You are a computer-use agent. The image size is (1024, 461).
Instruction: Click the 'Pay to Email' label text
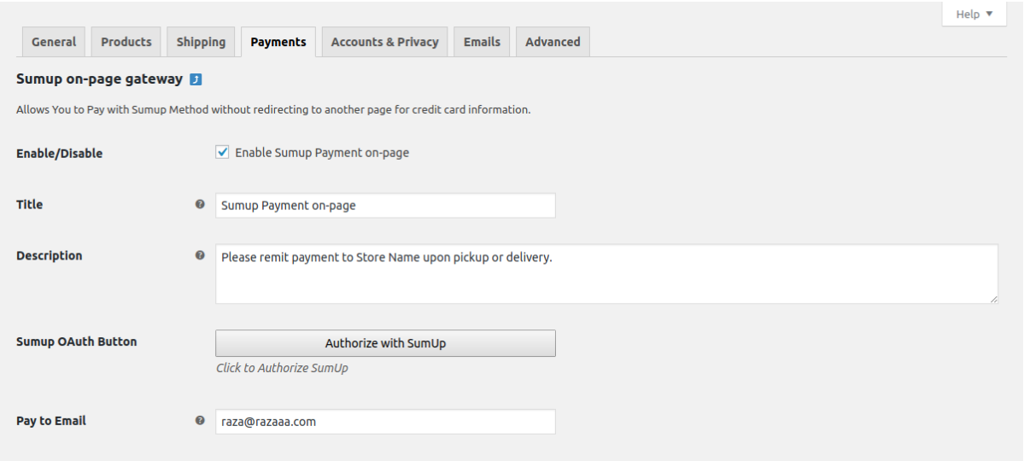[51, 421]
